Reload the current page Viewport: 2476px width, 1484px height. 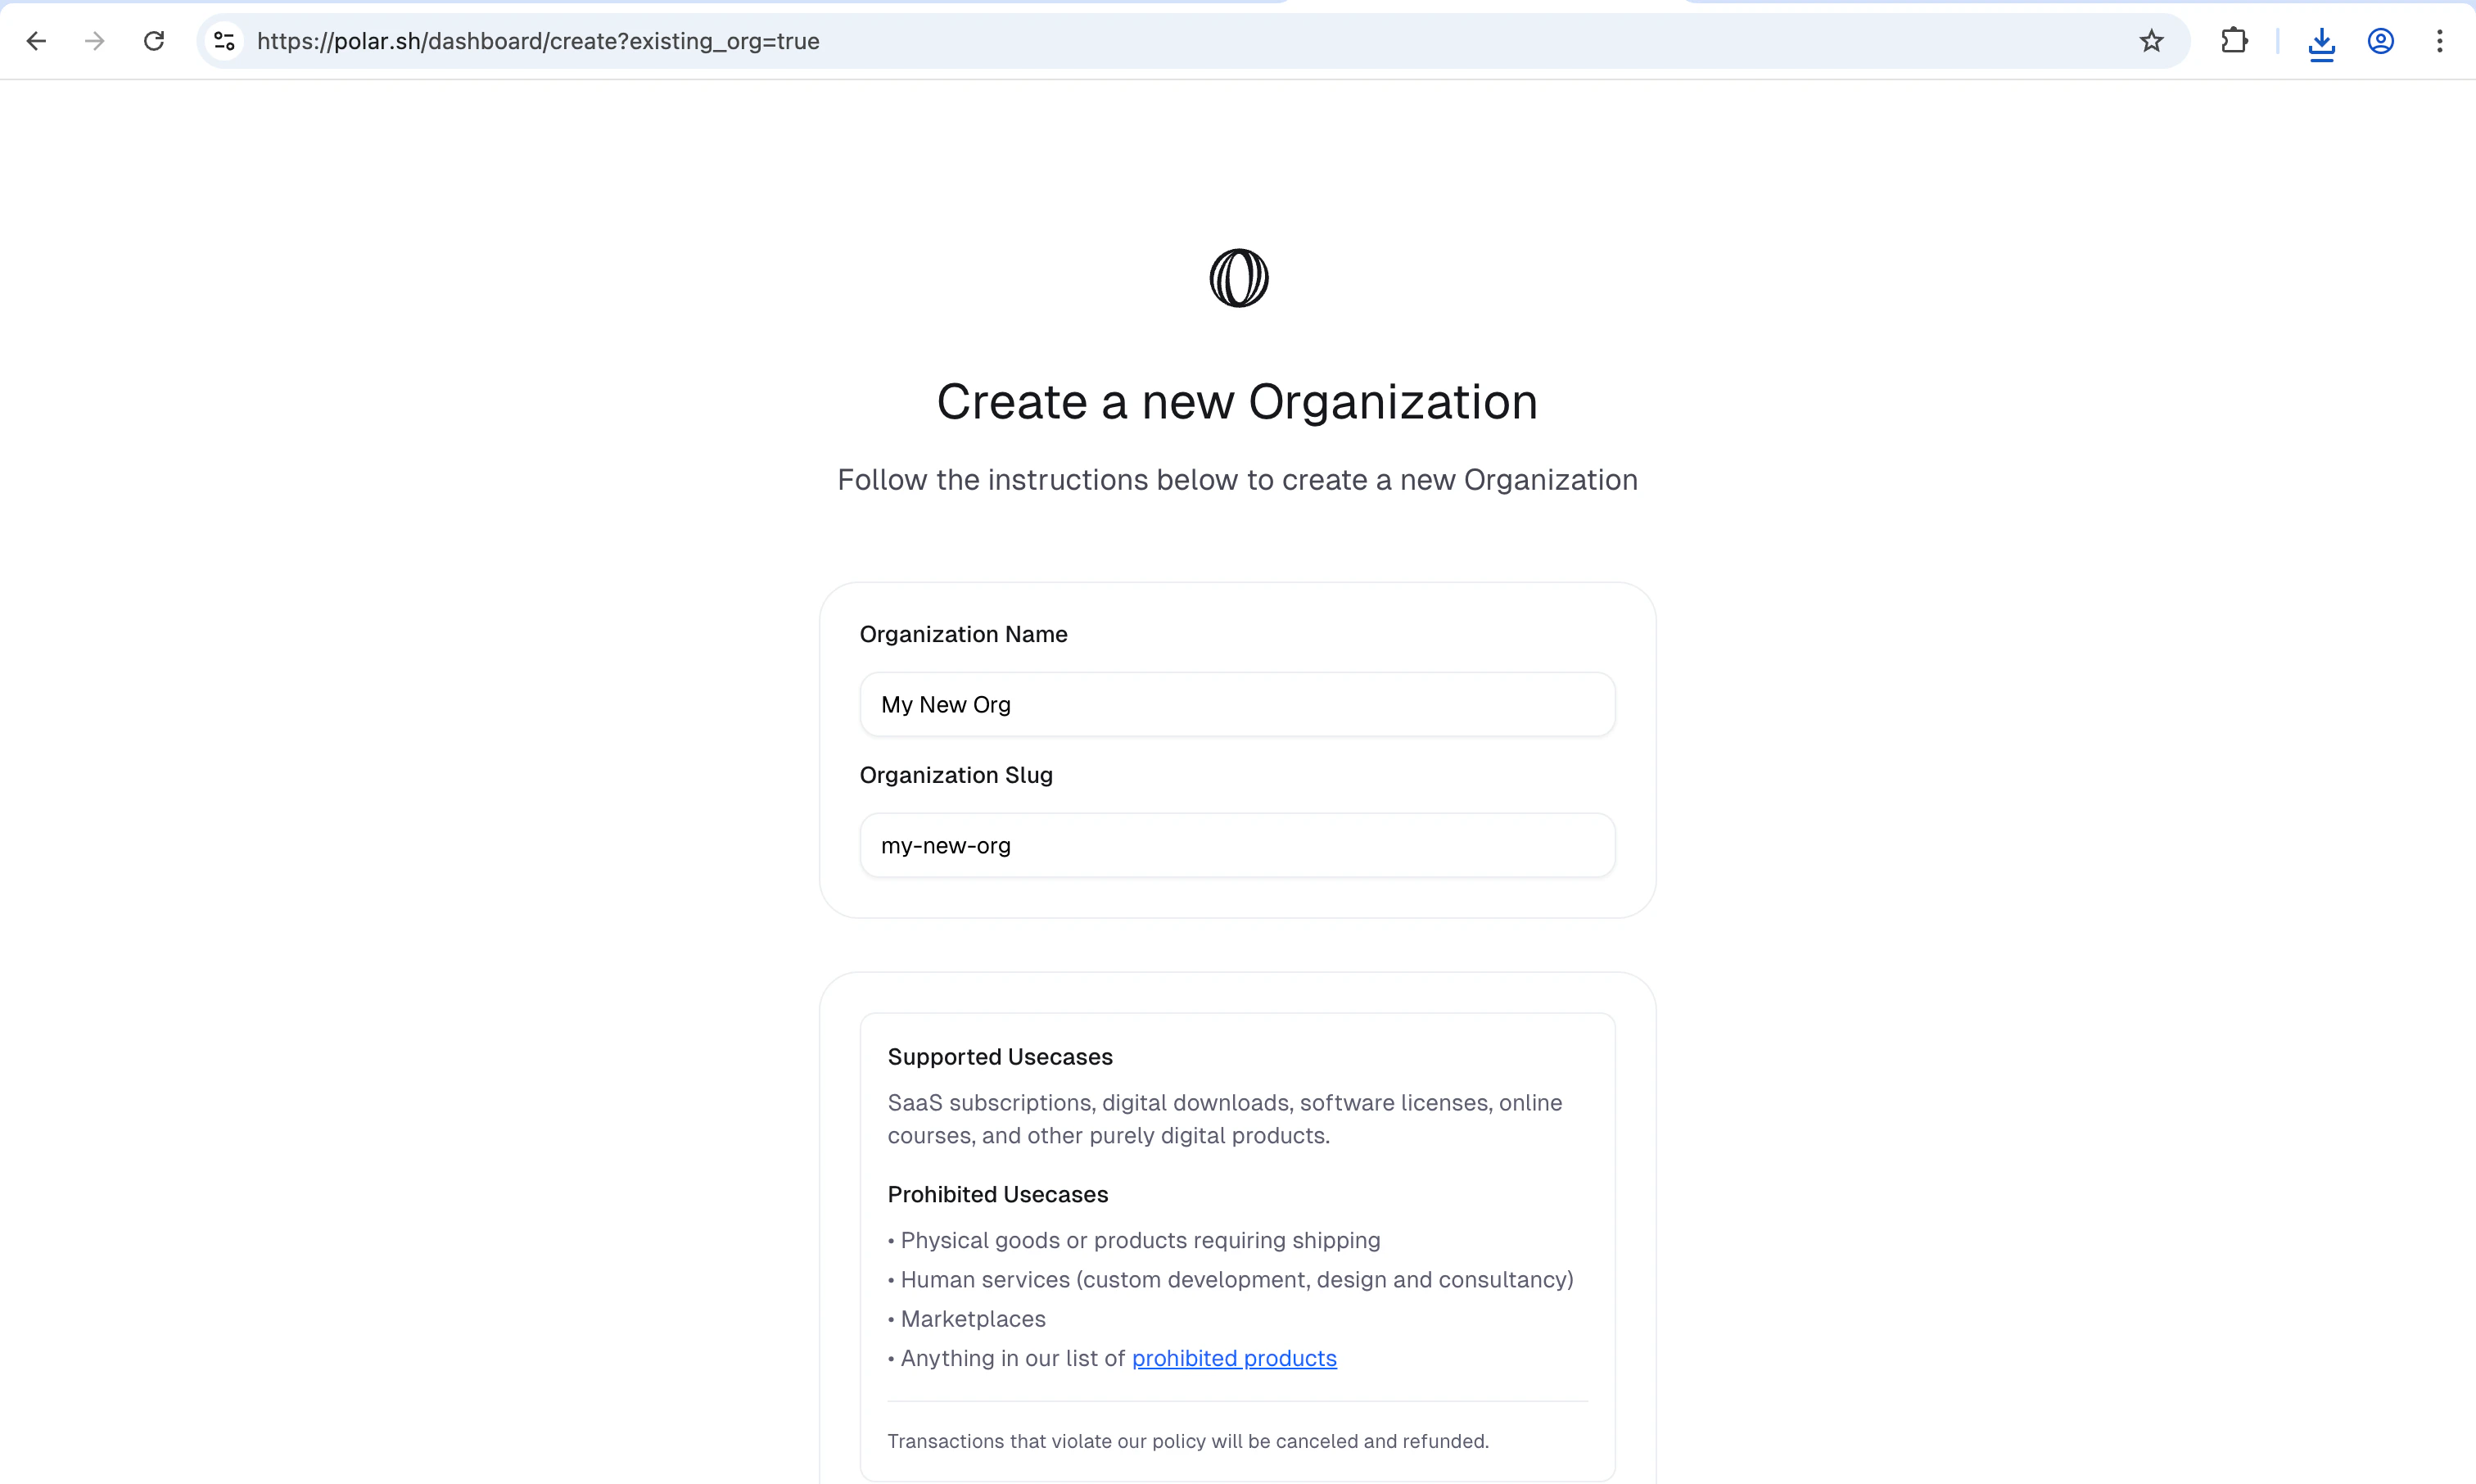coord(154,41)
